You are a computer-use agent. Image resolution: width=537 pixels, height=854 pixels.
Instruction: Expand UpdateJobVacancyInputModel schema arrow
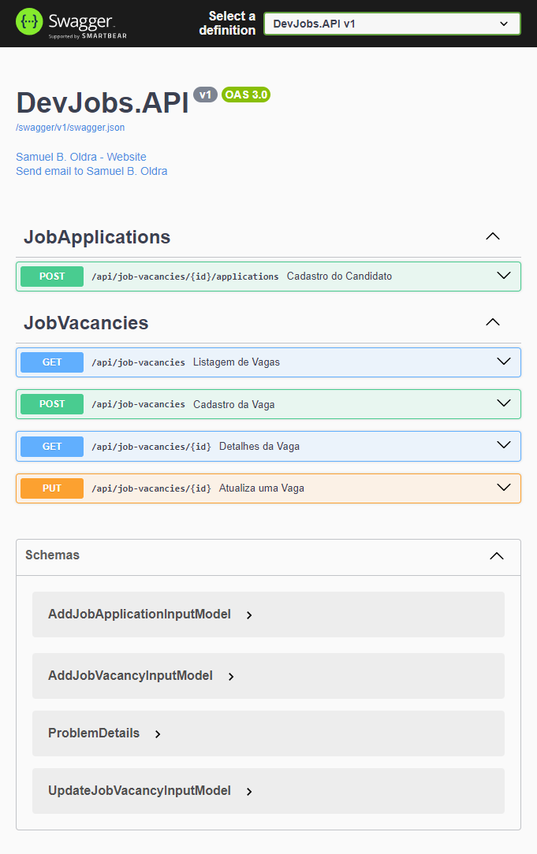coord(249,792)
